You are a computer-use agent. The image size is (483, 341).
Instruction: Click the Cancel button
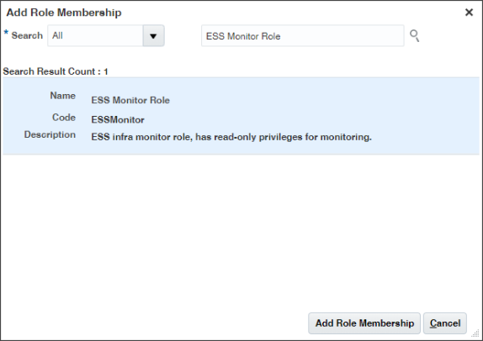[445, 323]
